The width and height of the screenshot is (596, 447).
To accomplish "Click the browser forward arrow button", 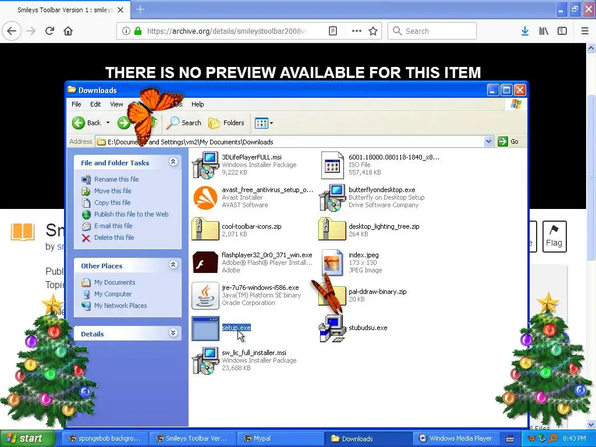I will 31,31.
